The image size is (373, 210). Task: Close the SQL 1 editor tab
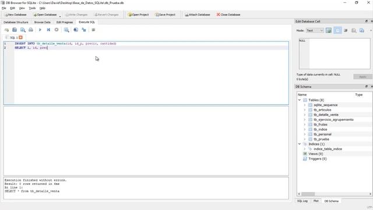tap(21, 37)
